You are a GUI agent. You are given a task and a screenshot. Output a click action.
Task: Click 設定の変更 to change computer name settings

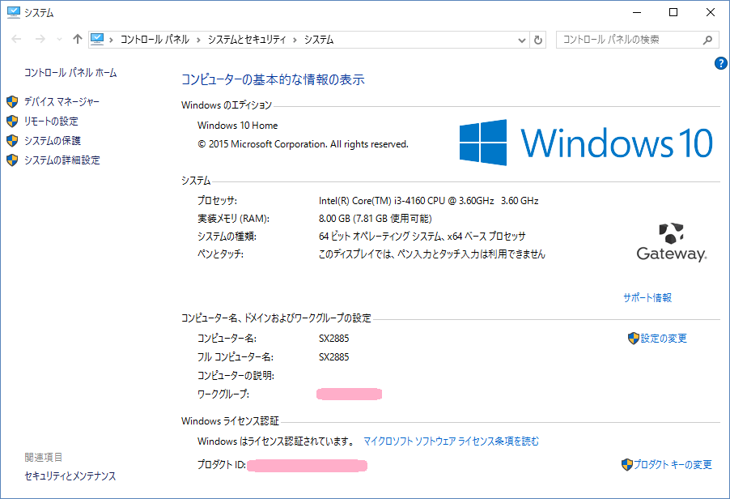[x=664, y=339]
